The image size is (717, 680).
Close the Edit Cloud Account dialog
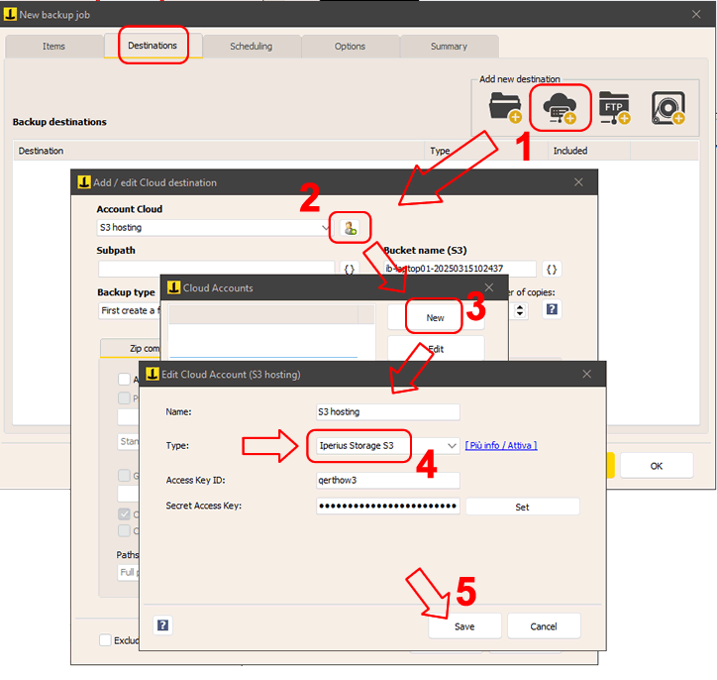pos(586,375)
